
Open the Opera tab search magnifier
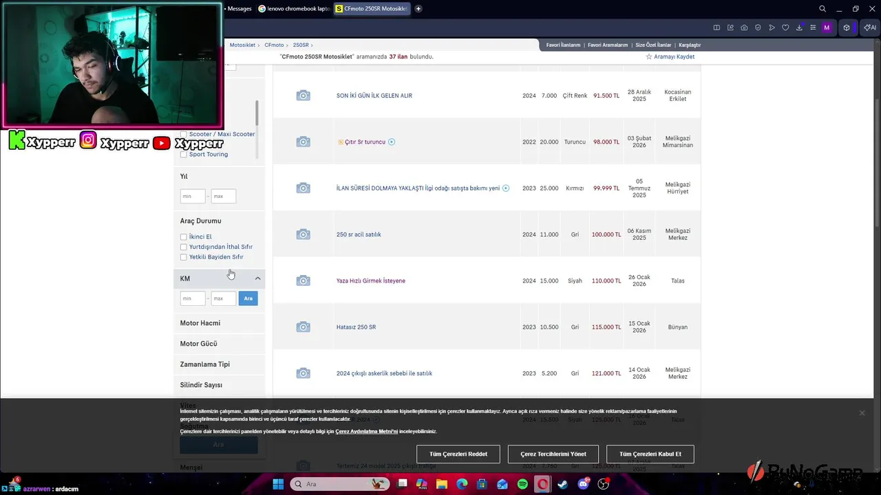point(822,9)
